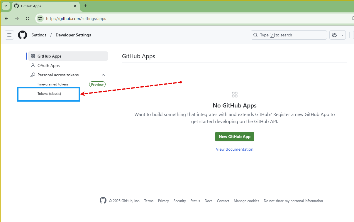The image size is (354, 222).
Task: Open Copilot chat icon in header
Action: pos(334,35)
